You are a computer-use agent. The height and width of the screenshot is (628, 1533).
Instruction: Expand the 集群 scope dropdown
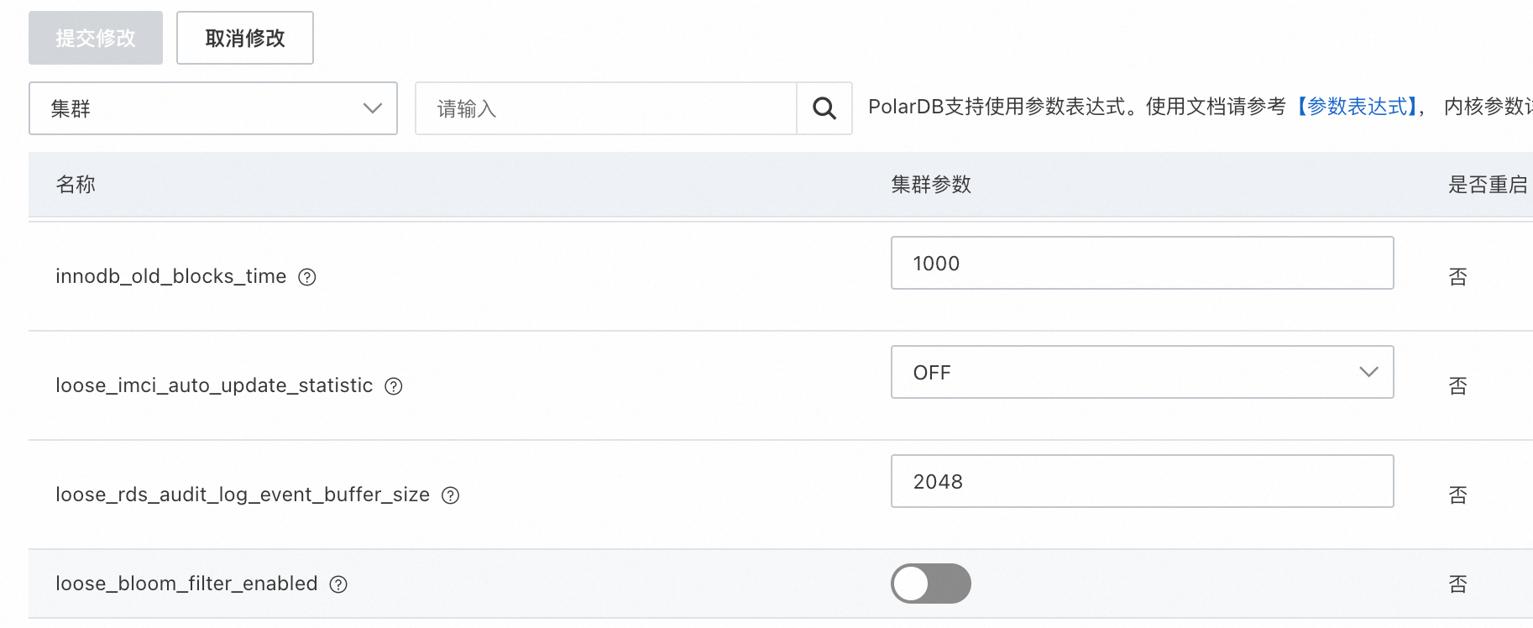tap(212, 108)
